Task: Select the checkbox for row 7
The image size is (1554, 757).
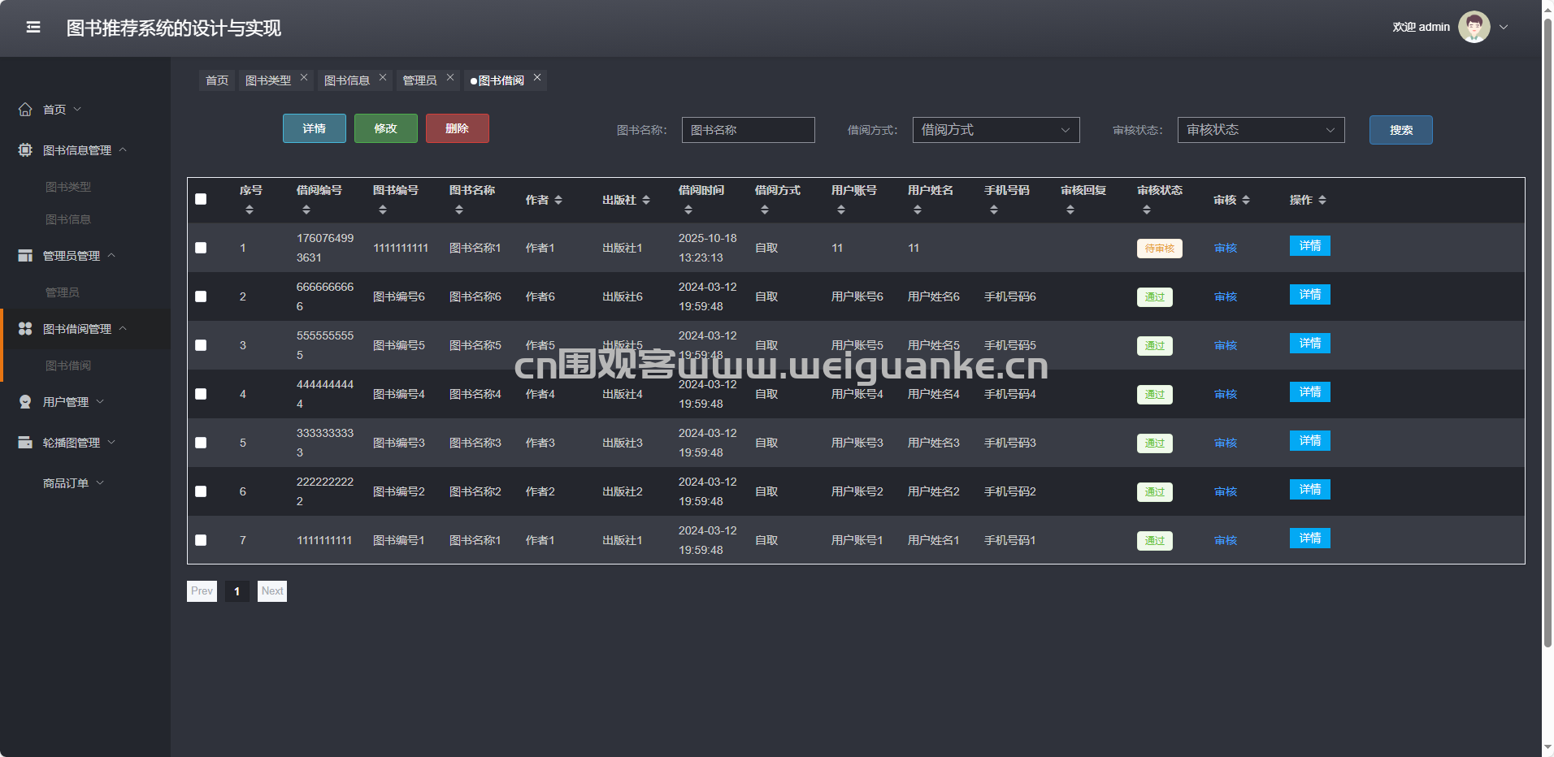Action: [201, 540]
